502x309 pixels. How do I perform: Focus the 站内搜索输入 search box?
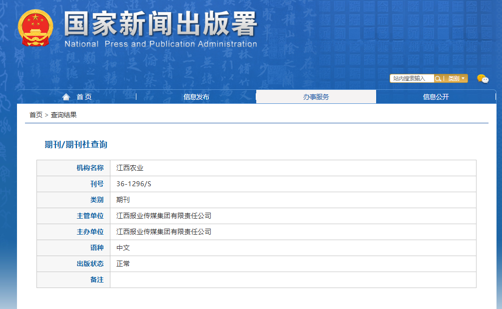(411, 78)
